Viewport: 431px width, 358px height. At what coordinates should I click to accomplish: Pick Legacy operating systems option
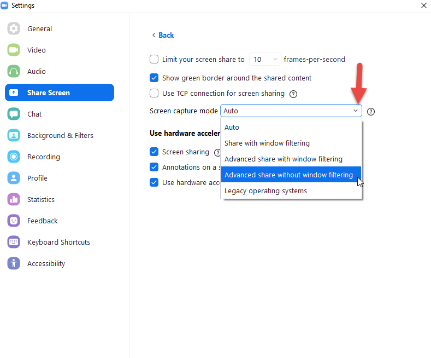tap(291, 190)
